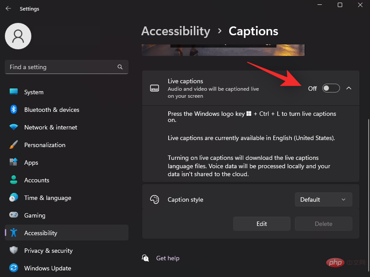Click the Captions page heading

pyautogui.click(x=253, y=31)
